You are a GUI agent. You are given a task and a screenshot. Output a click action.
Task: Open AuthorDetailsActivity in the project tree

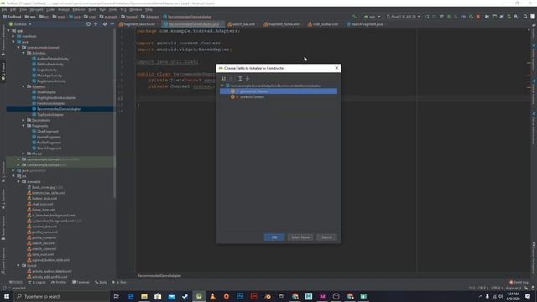(x=50, y=59)
